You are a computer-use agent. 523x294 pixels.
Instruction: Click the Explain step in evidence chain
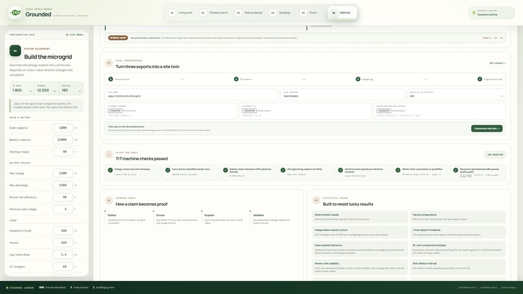coord(225,219)
